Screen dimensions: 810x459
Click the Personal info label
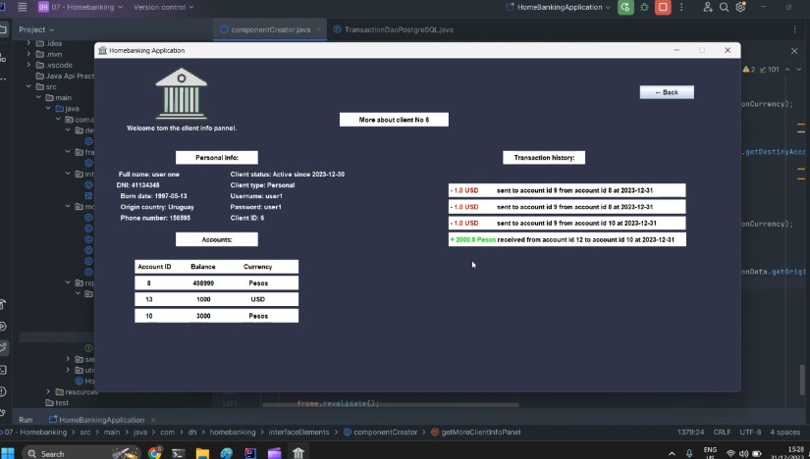(x=216, y=158)
